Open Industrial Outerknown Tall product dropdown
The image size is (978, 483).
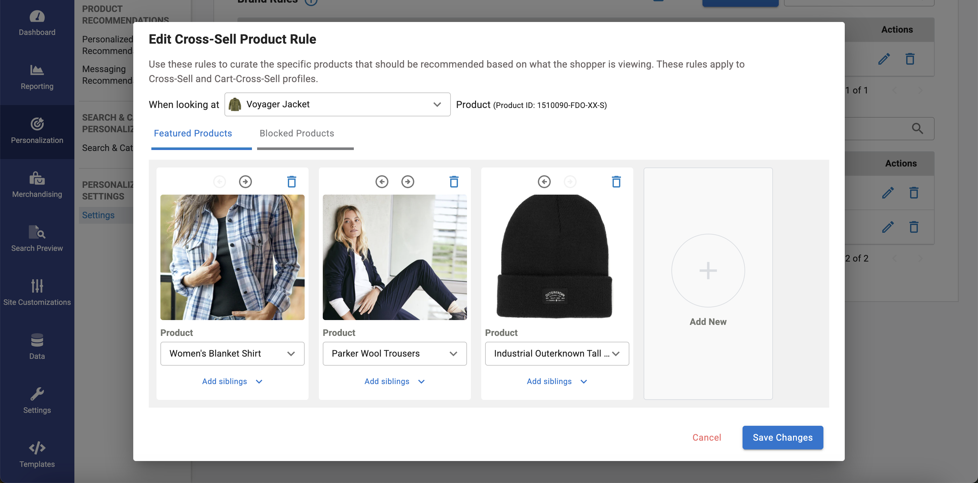click(x=557, y=354)
